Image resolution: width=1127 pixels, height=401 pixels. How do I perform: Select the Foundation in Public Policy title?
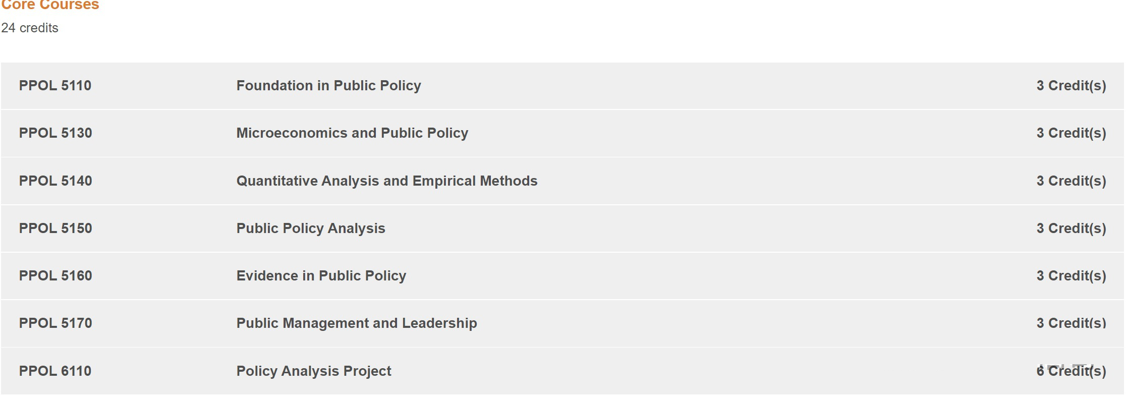click(328, 86)
